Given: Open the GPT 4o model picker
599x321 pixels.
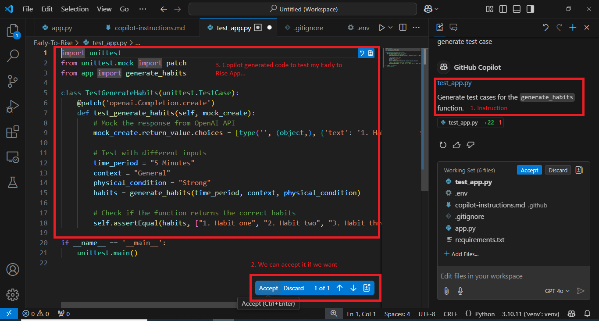Looking at the screenshot, I should pyautogui.click(x=557, y=291).
